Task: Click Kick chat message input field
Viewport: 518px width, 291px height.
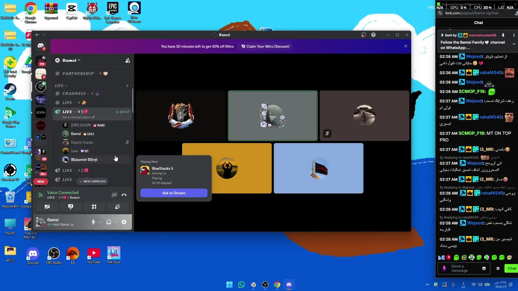Action: [x=463, y=268]
